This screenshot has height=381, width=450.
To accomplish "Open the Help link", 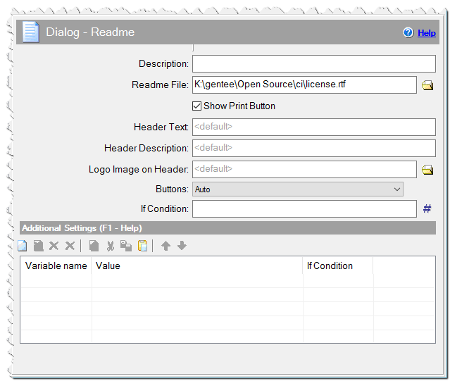I will click(x=427, y=33).
